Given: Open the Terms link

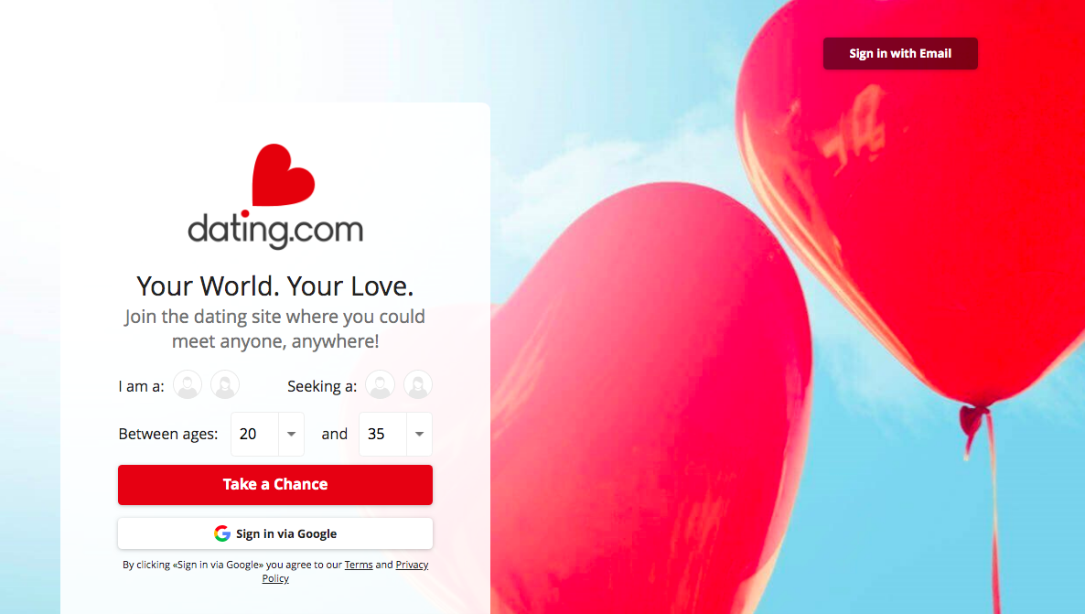Looking at the screenshot, I should 359,565.
